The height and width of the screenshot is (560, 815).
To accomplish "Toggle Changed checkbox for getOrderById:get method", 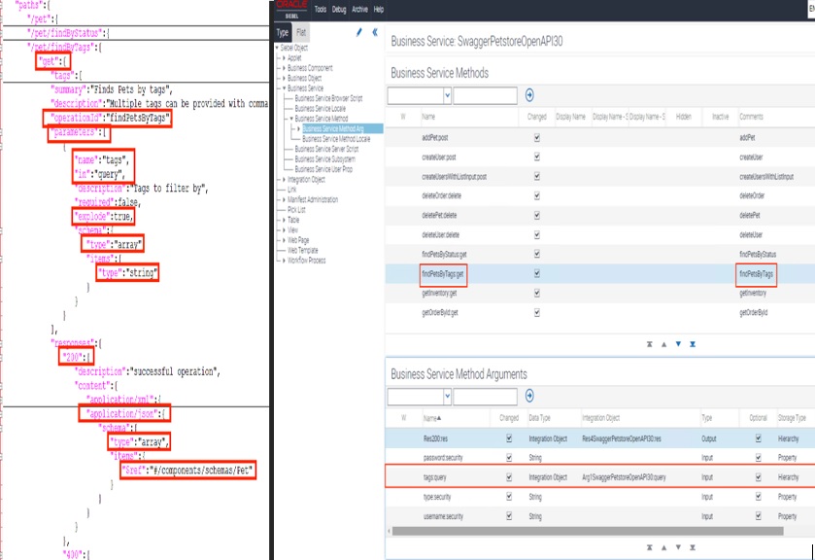I will [537, 313].
